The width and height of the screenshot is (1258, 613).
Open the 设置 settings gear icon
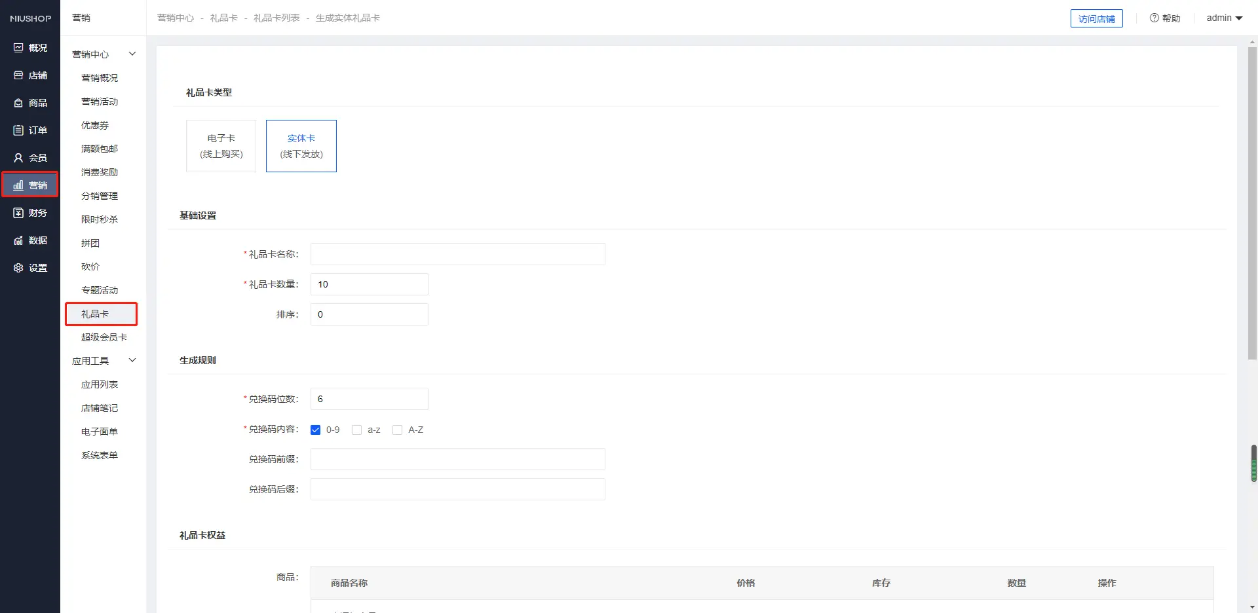[x=18, y=268]
